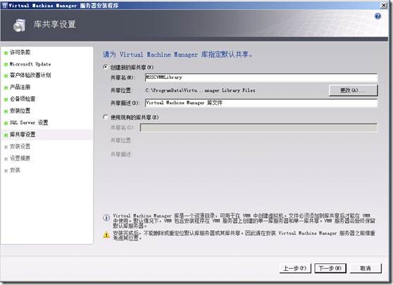Viewport: 393px width, 285px height.
Task: Click the green bullet beside 客户体验改善计划
Action: click(x=6, y=76)
